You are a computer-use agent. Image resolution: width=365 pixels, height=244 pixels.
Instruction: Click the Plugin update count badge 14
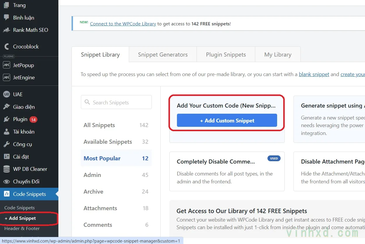(33, 120)
